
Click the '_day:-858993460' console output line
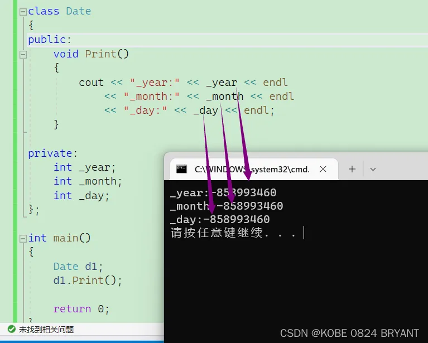[220, 220]
